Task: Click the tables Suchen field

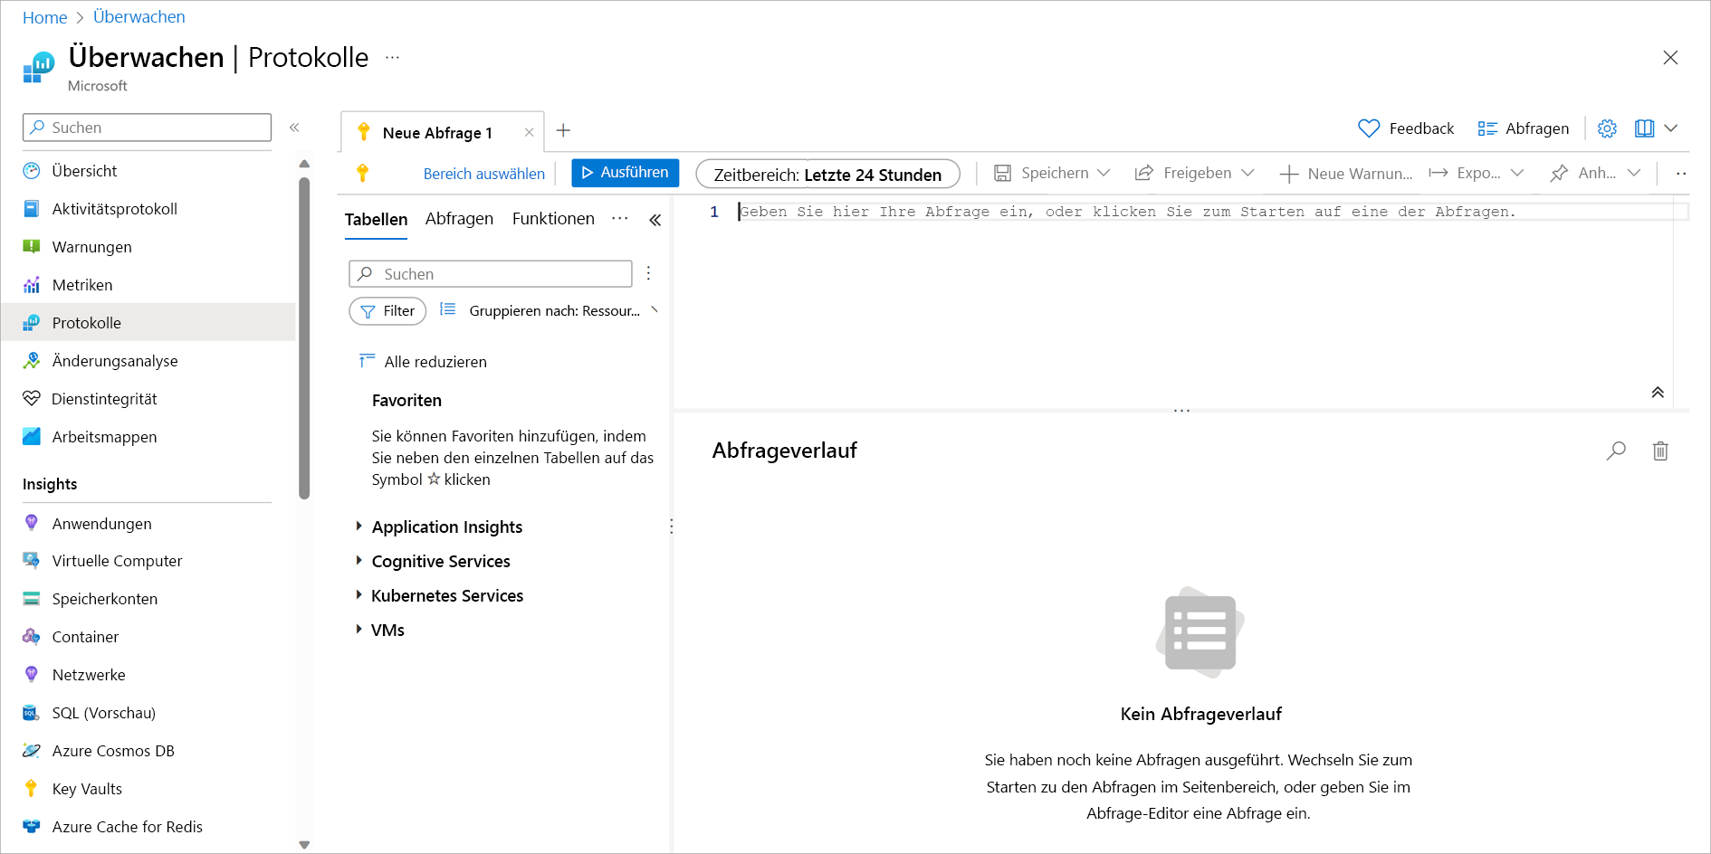Action: [x=490, y=274]
